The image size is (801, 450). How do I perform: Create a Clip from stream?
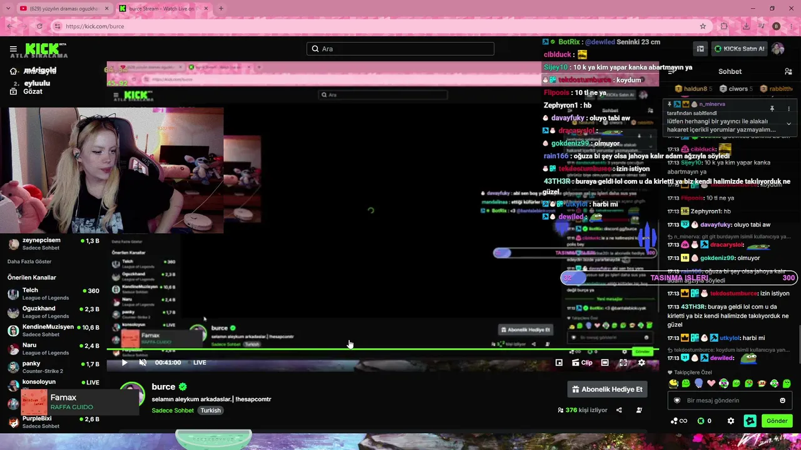pyautogui.click(x=581, y=362)
